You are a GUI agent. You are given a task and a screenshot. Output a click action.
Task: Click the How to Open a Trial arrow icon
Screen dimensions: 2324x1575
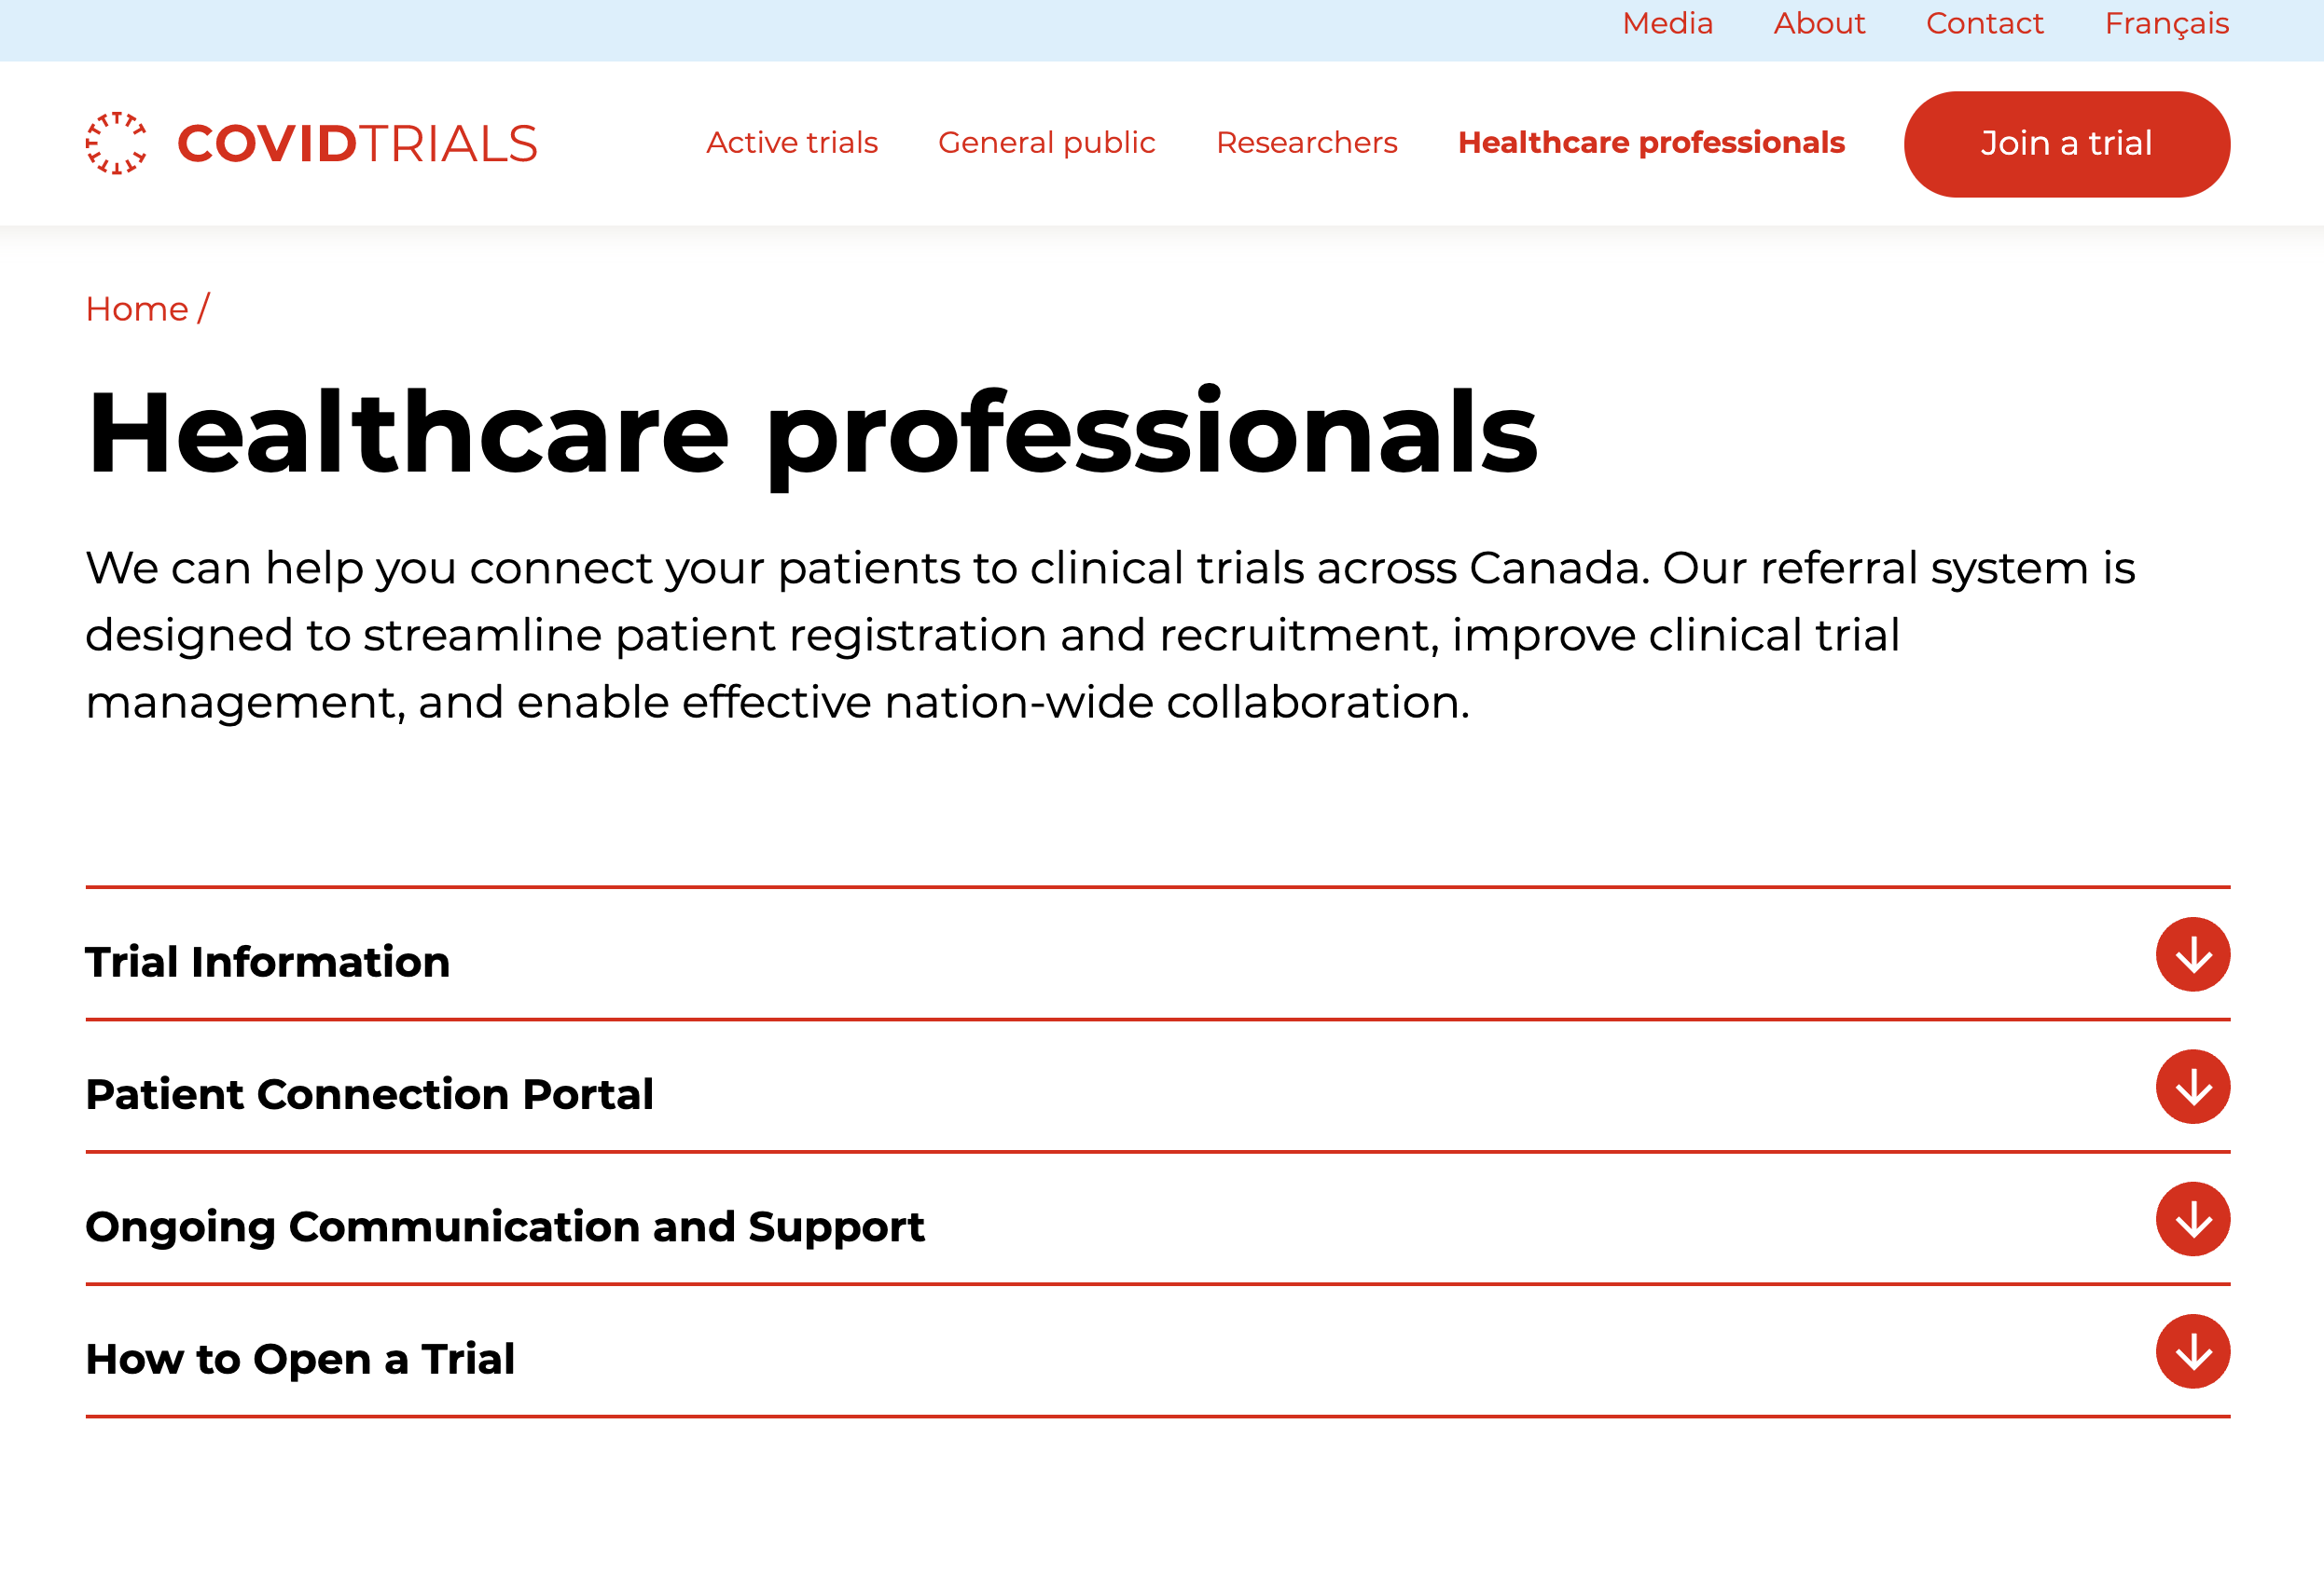click(x=2192, y=1351)
